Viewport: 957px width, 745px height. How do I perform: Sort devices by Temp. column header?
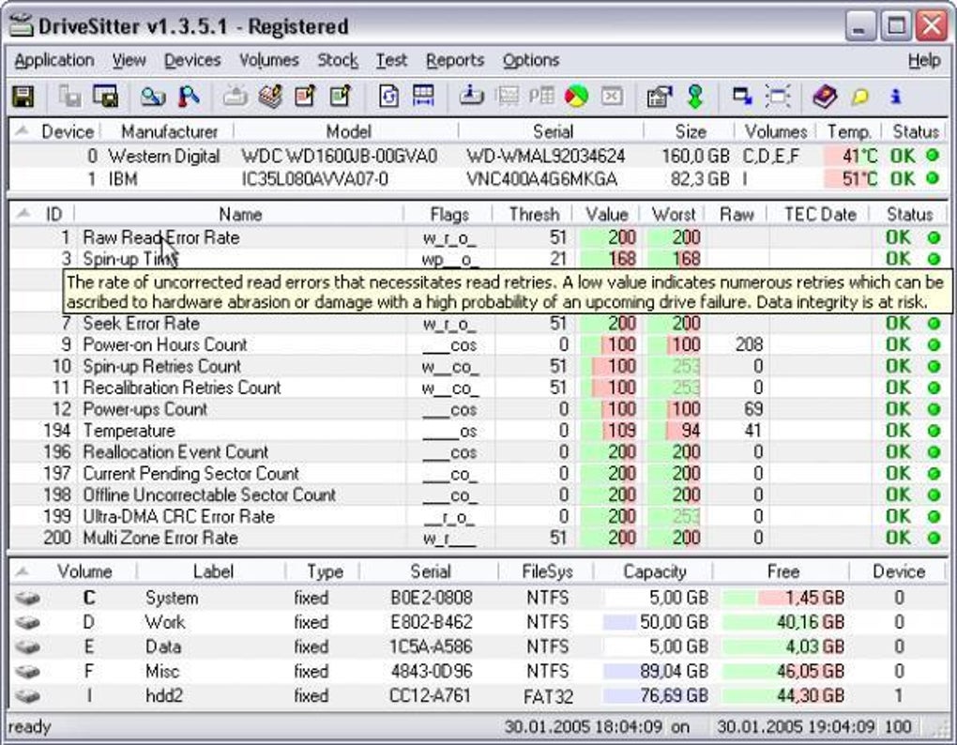coord(848,131)
